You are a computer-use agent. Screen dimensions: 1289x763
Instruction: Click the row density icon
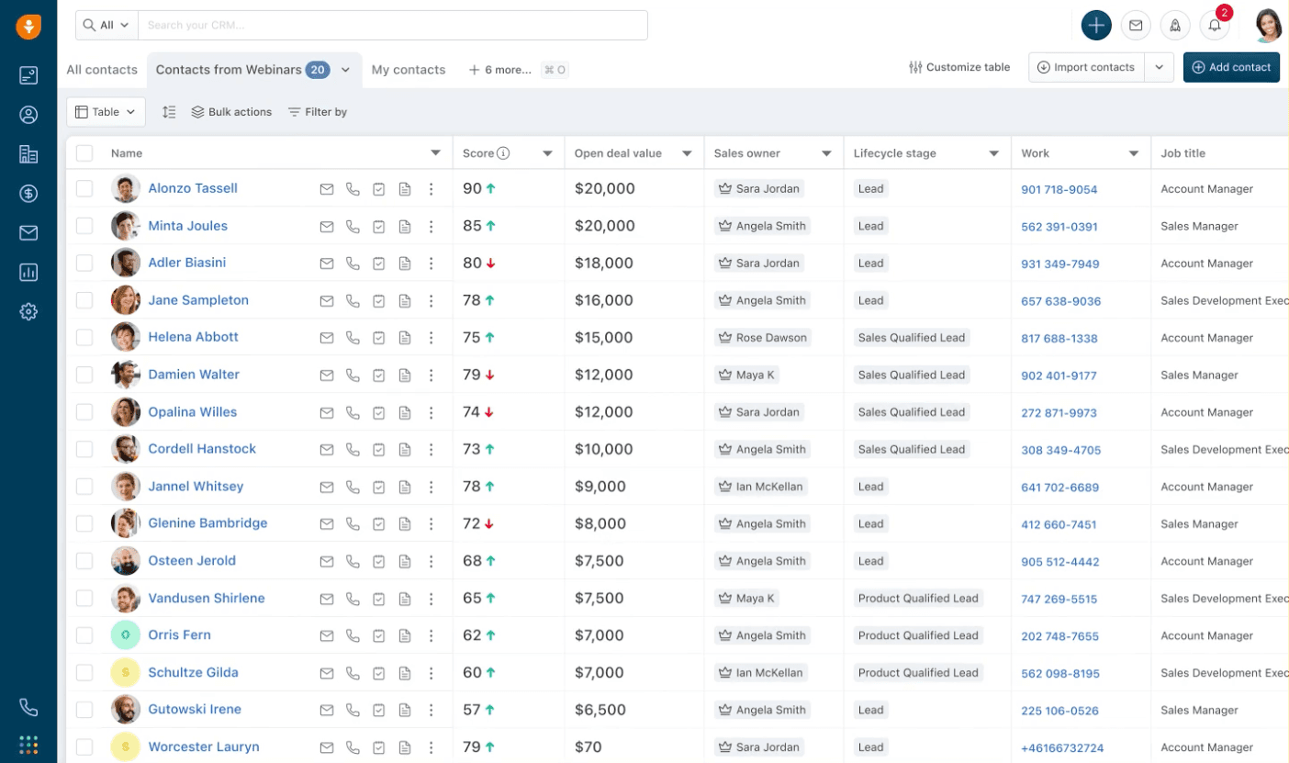169,112
